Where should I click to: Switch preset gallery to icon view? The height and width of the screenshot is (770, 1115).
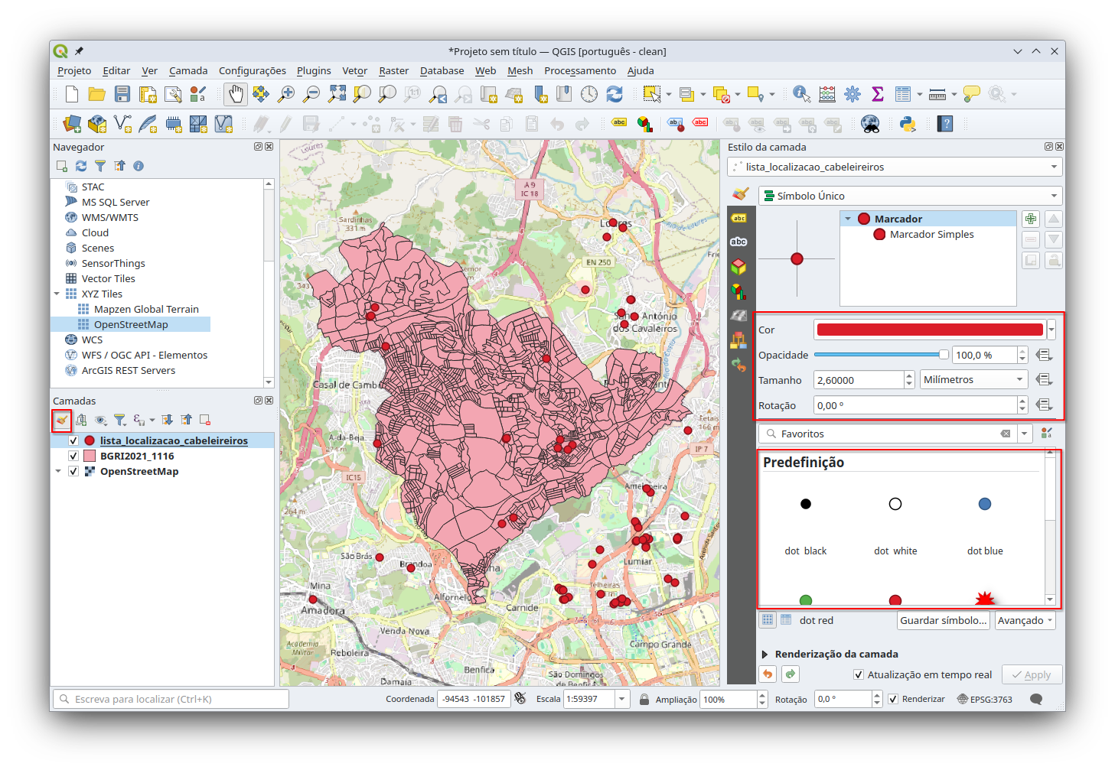768,619
